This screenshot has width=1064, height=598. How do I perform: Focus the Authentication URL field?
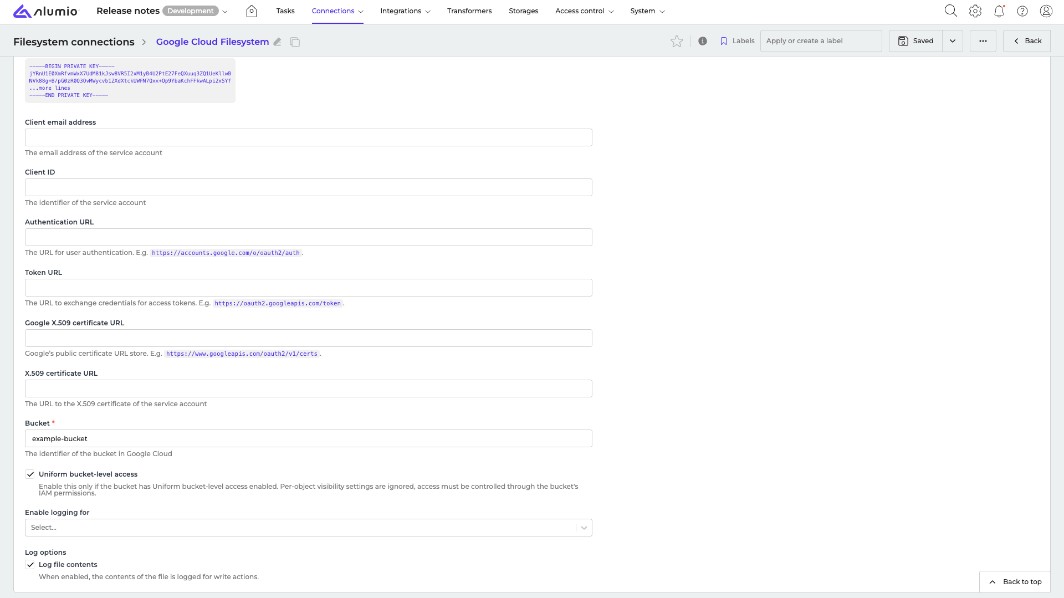pos(309,237)
